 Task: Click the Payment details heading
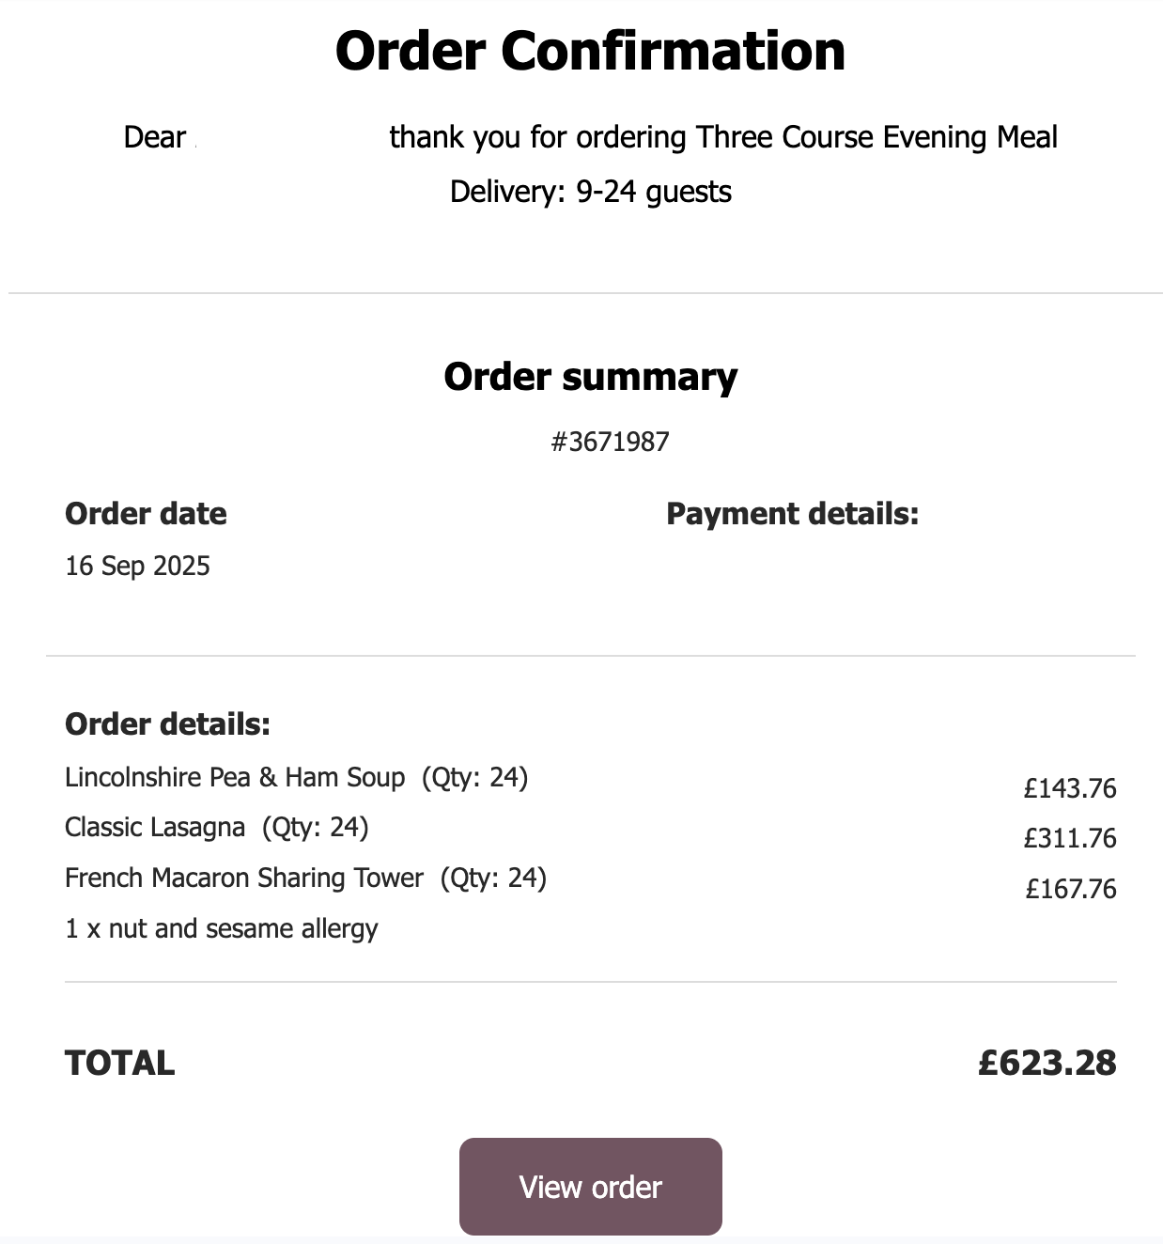tap(792, 514)
